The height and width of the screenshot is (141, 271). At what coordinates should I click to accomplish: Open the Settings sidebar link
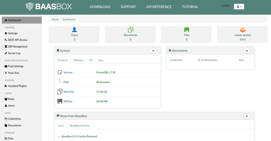click(x=13, y=33)
